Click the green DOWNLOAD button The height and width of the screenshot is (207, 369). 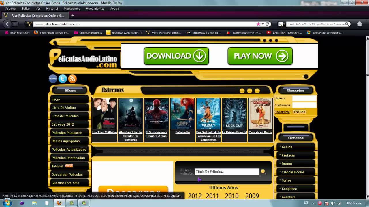click(176, 56)
